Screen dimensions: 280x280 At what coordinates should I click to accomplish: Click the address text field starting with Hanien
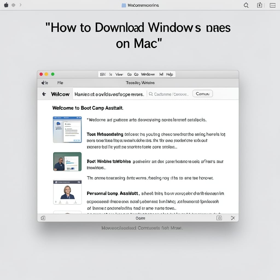109,94
